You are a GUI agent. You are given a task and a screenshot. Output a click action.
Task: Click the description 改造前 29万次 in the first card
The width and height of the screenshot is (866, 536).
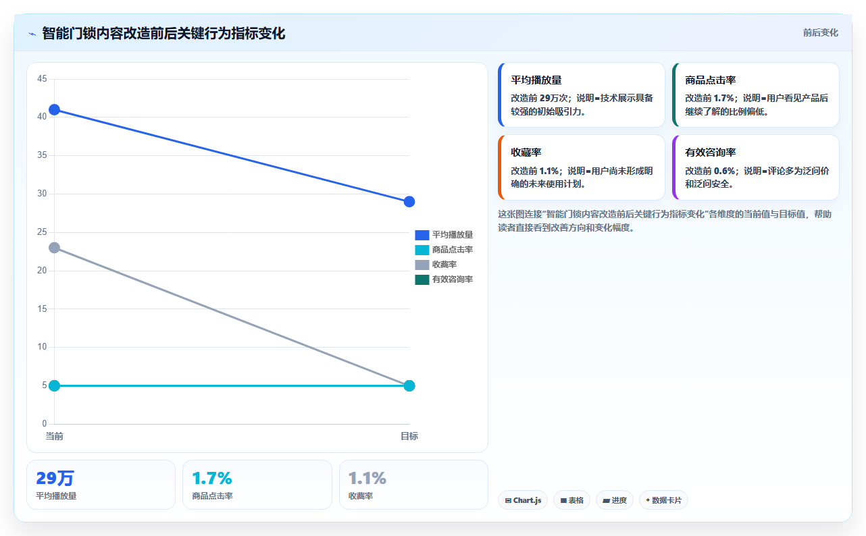coord(582,105)
